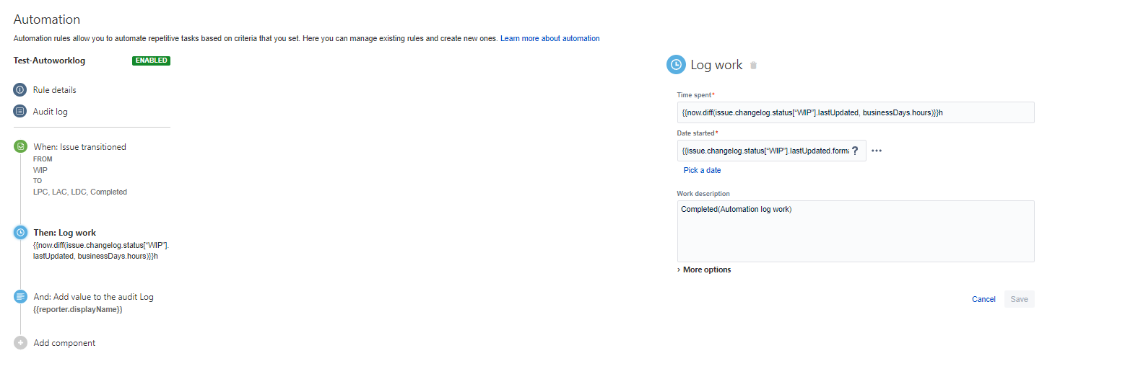Viewport: 1125px width, 374px height.
Task: Click the help question mark in Date started
Action: [x=855, y=151]
